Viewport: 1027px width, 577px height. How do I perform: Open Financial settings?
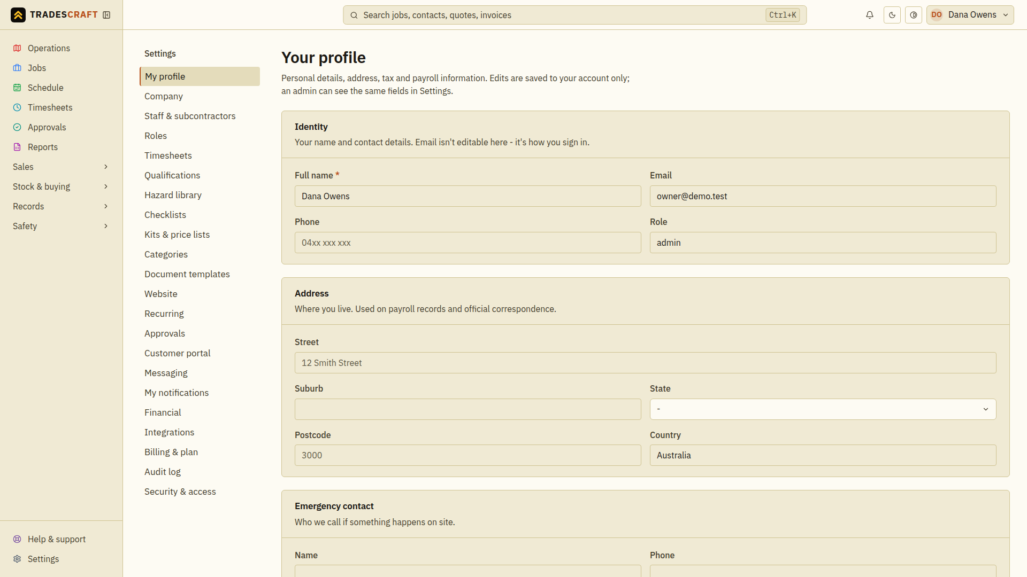[200, 412]
